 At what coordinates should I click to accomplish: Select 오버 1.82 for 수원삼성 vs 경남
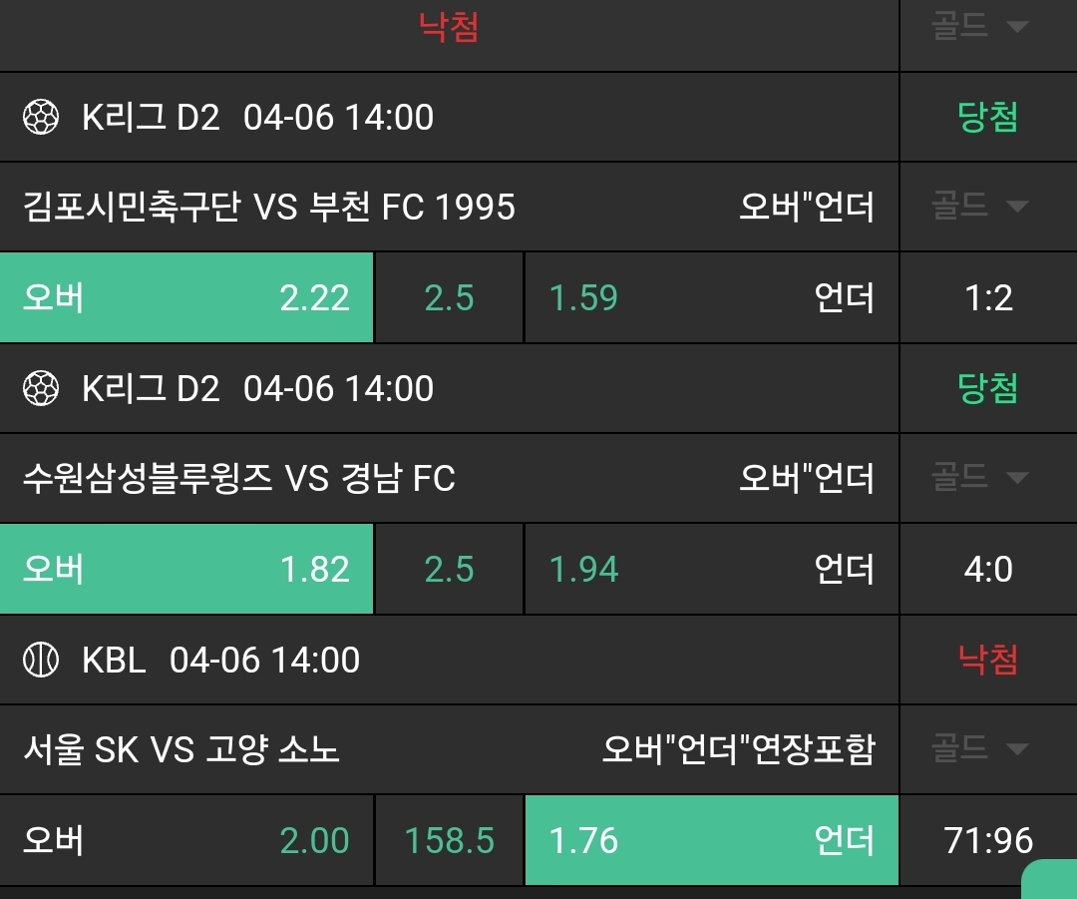(186, 569)
